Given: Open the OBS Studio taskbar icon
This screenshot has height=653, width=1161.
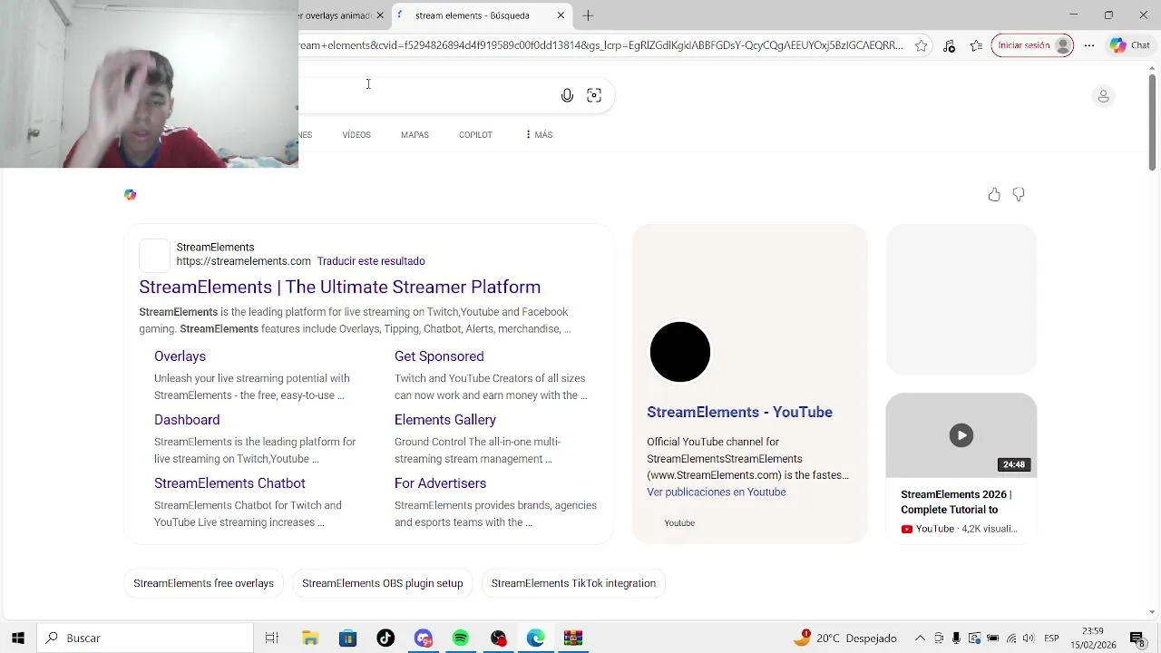Looking at the screenshot, I should (x=498, y=638).
